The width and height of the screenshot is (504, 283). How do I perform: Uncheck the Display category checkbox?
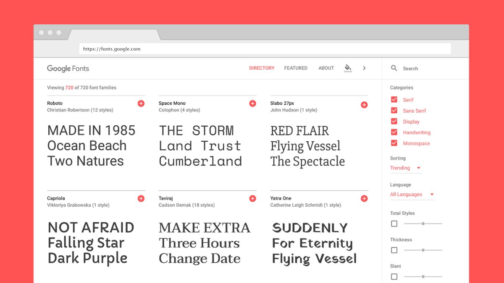coord(394,122)
